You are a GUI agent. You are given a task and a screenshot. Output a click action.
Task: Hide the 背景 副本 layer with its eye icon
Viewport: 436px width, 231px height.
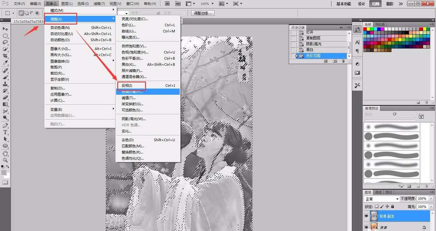pyautogui.click(x=366, y=216)
